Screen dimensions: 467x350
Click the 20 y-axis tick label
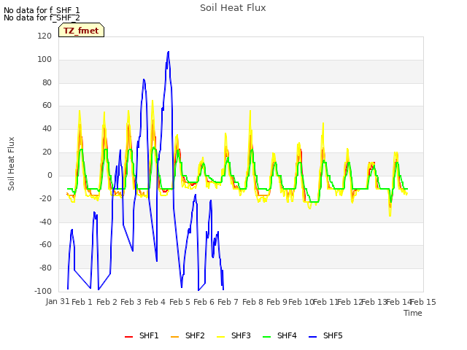click(x=47, y=152)
